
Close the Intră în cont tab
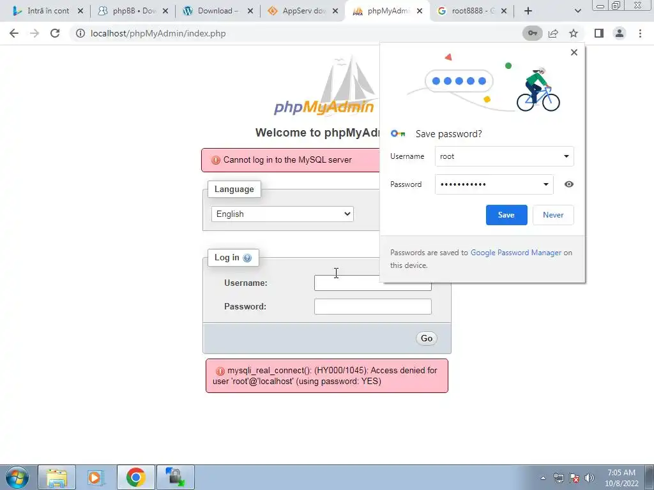click(x=80, y=11)
